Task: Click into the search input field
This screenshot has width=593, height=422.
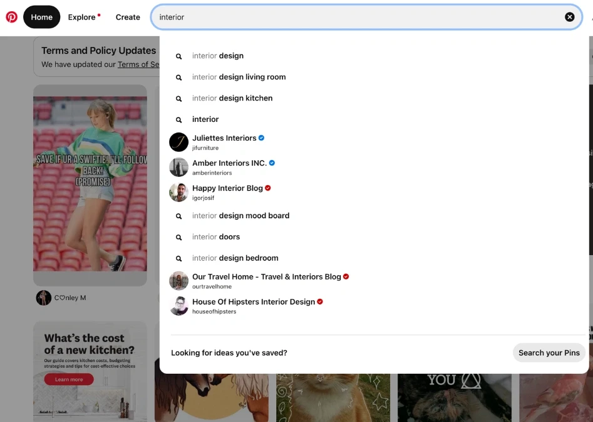Action: click(x=357, y=17)
